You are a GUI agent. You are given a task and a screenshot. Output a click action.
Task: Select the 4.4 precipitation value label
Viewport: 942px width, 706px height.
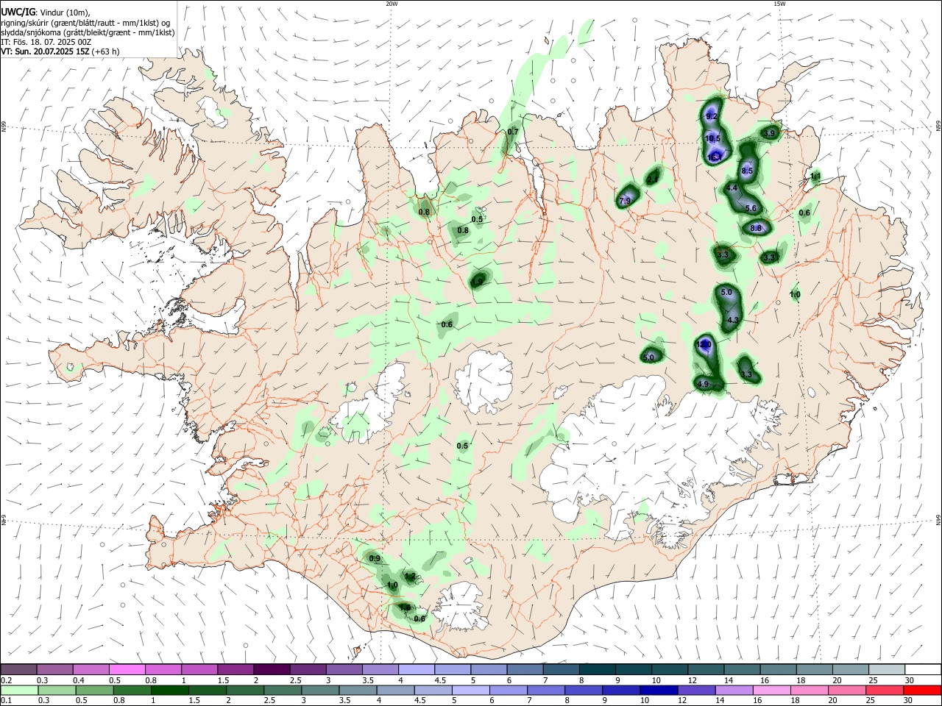[732, 188]
